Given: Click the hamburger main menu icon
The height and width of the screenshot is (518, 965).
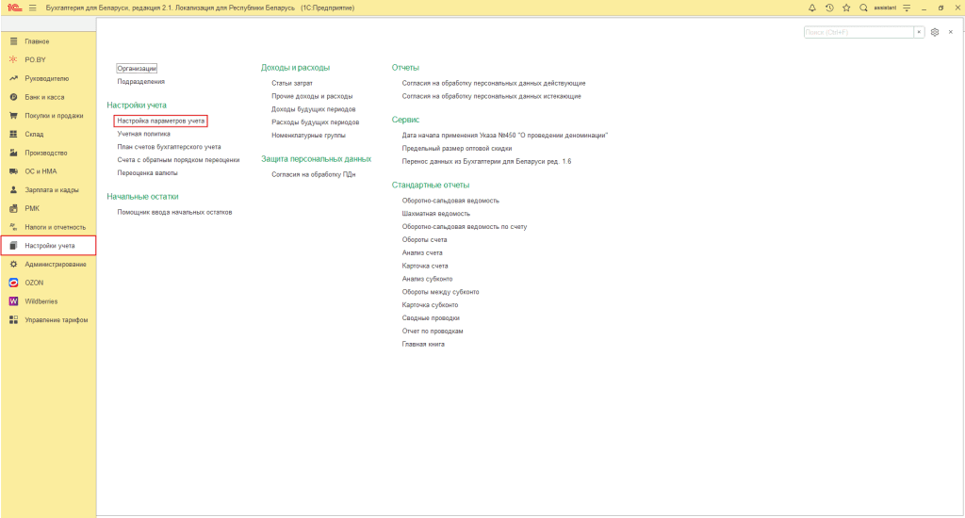Looking at the screenshot, I should coord(32,8).
